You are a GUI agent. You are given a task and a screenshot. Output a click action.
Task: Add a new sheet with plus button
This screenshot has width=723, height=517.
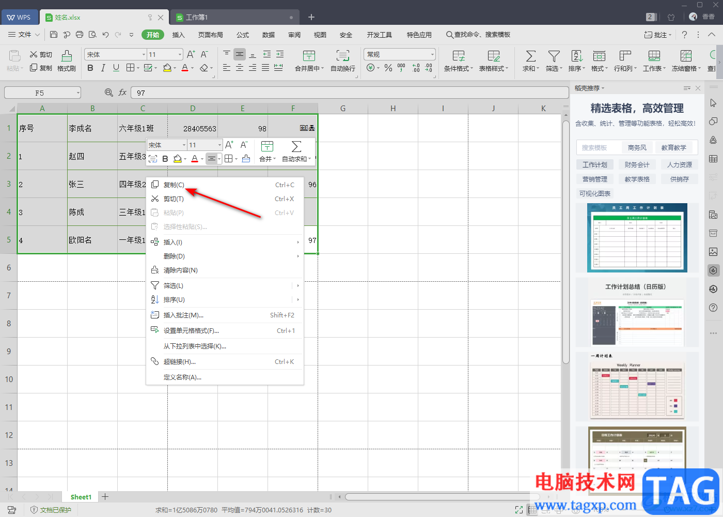click(105, 497)
